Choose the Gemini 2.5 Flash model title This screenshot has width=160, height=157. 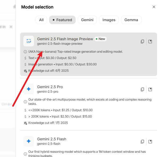point(52,139)
